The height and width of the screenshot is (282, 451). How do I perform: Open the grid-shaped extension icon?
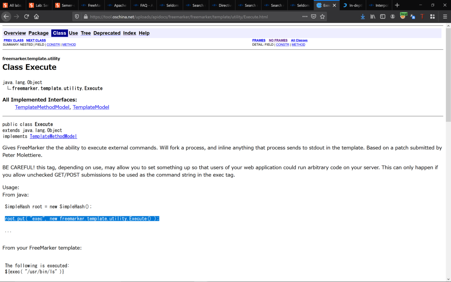[x=433, y=17]
